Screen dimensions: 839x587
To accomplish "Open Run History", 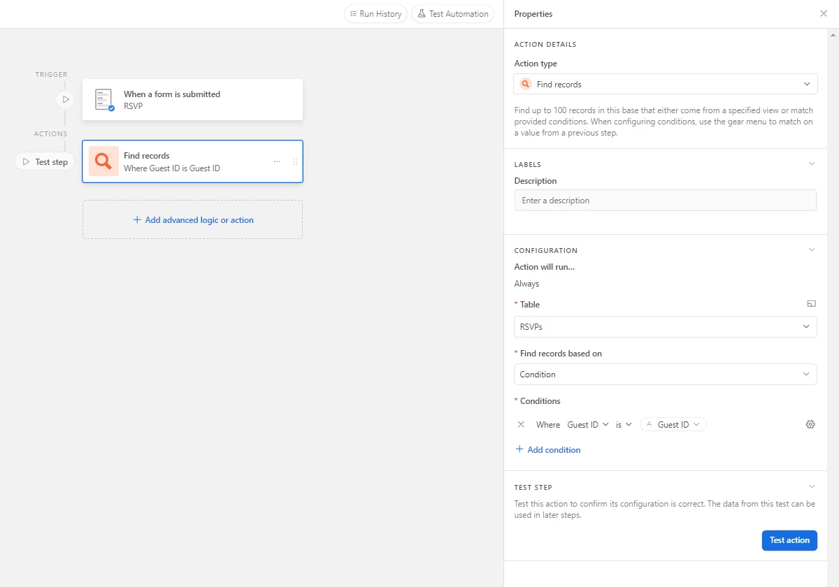I will 375,14.
